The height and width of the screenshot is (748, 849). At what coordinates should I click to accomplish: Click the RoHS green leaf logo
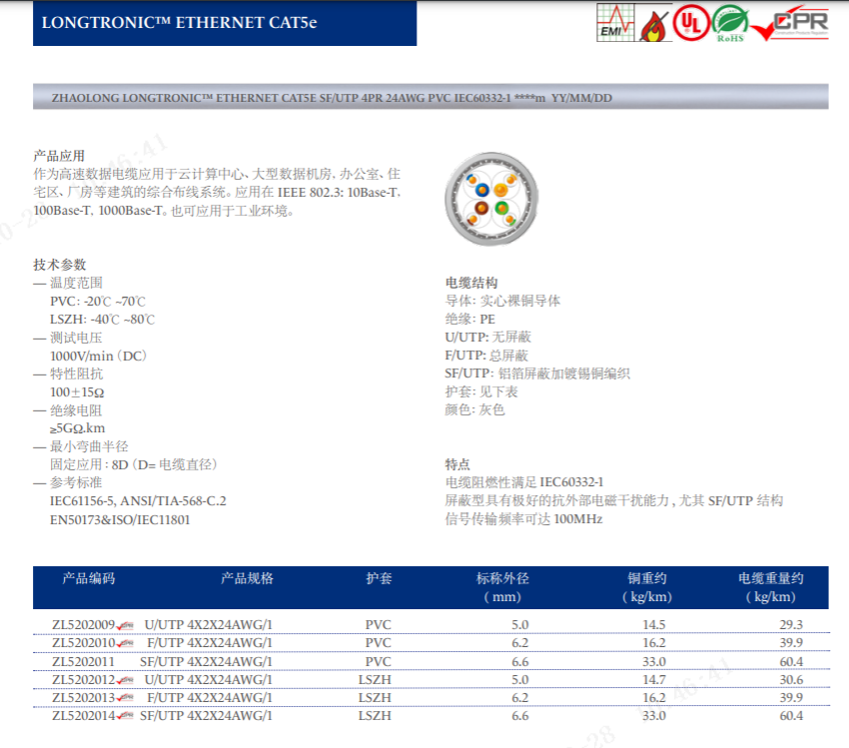point(730,23)
